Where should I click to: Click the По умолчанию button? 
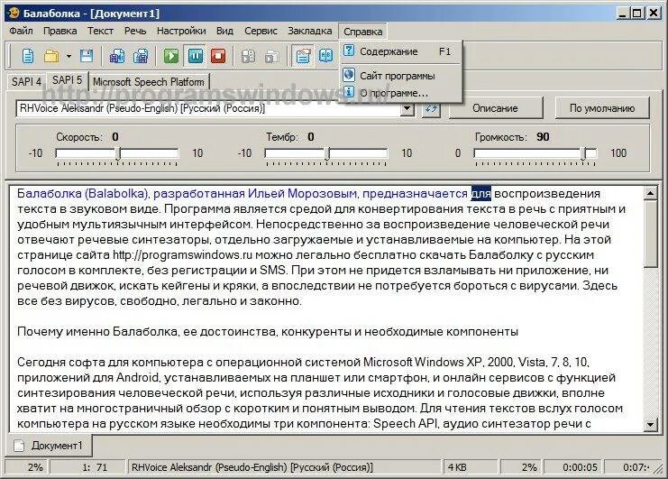coord(602,108)
